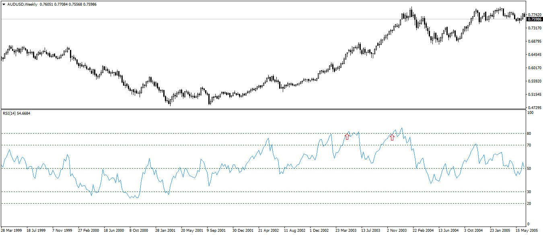Click the 0.73170 price scale label
543x235 pixels.
[x=534, y=28]
